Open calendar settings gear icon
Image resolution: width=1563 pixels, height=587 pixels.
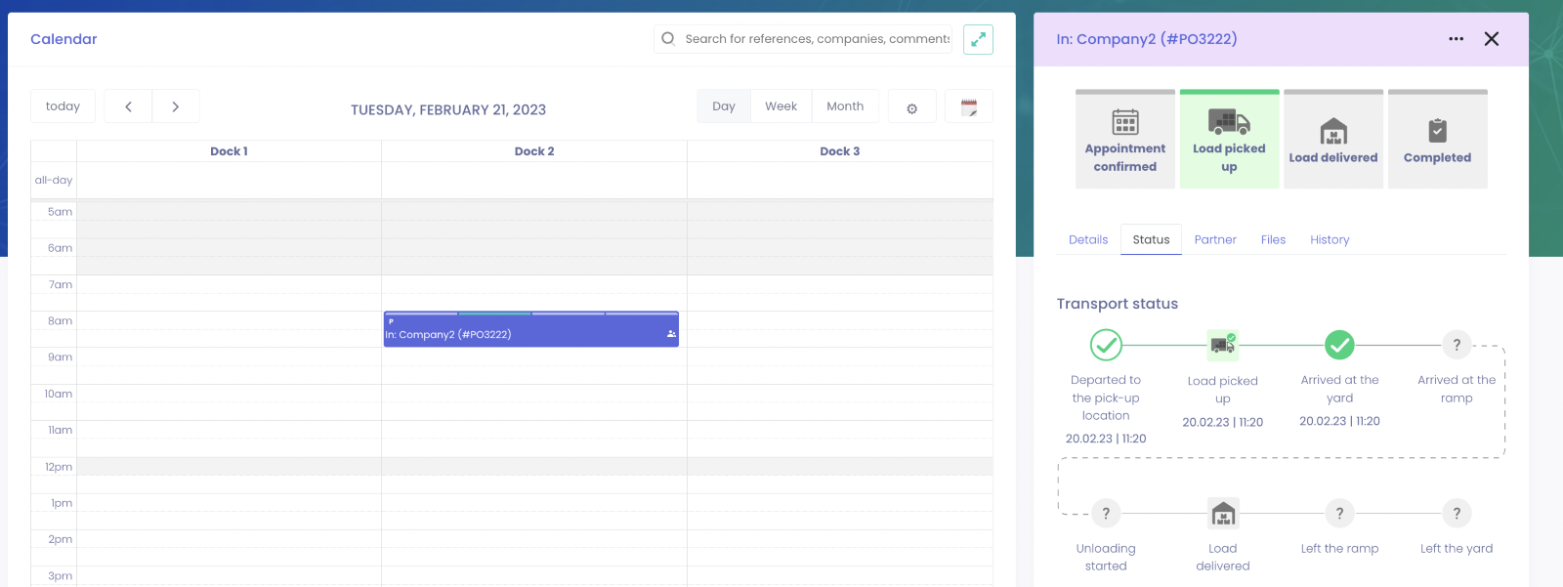911,107
